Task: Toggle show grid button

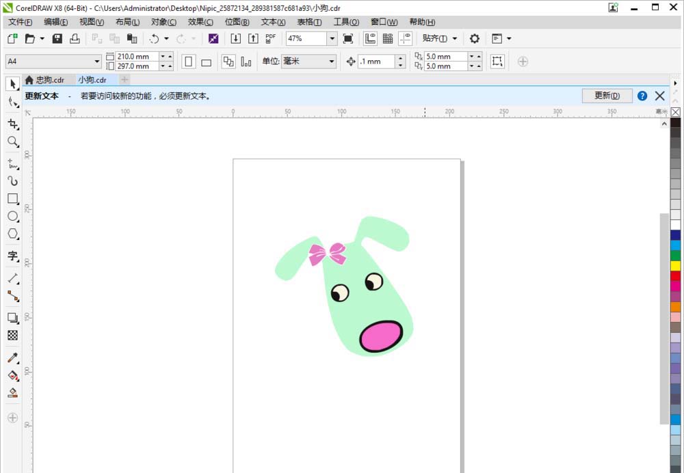Action: click(388, 39)
